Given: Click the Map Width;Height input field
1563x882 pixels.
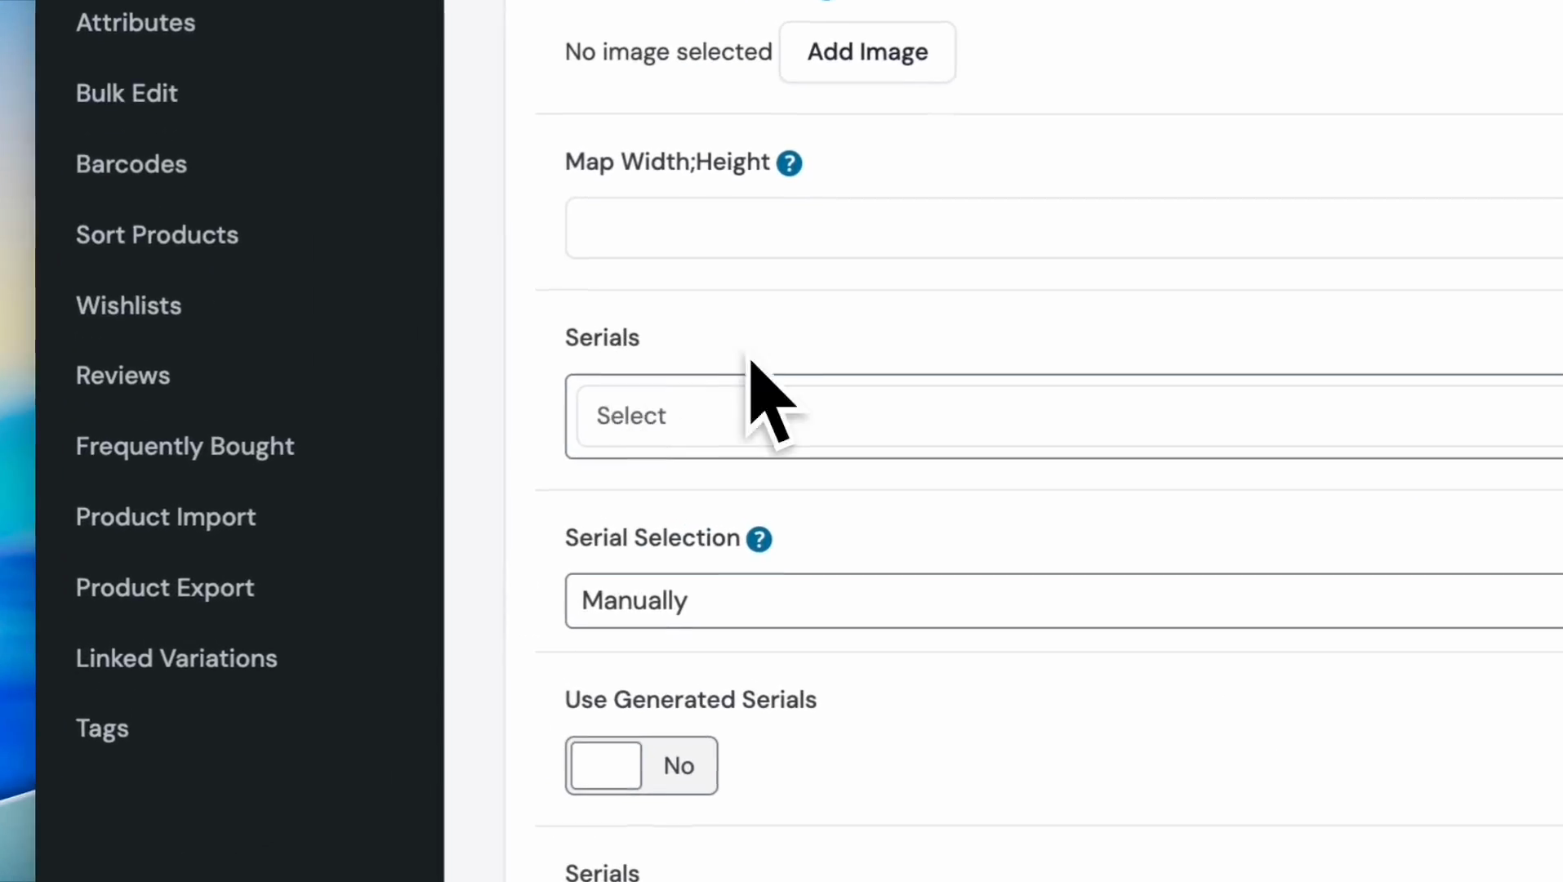Looking at the screenshot, I should [x=1062, y=228].
